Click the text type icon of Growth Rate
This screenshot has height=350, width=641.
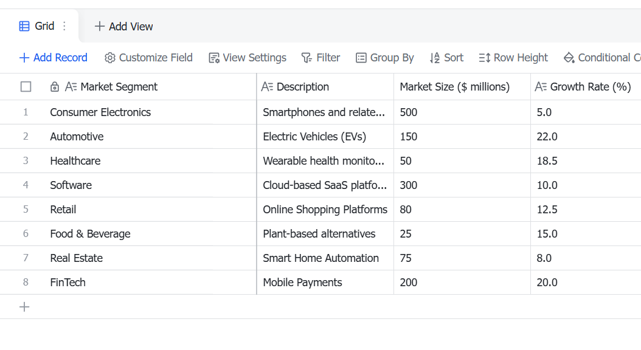(541, 86)
